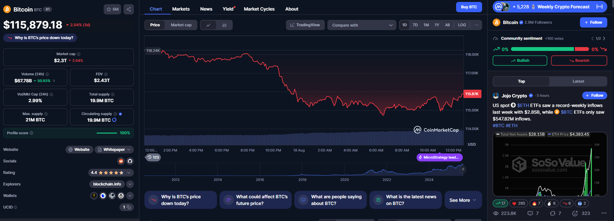Select the 1Y time range

[437, 25]
